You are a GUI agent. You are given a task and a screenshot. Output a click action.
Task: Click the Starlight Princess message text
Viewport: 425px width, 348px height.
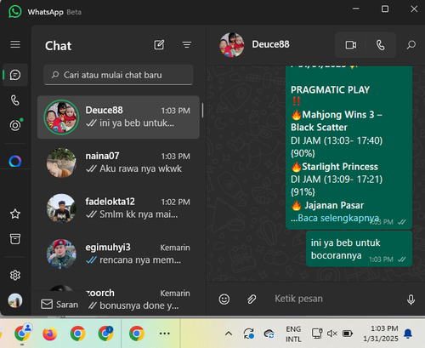[x=340, y=167]
